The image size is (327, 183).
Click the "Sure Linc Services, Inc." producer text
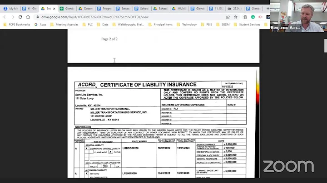89,95
